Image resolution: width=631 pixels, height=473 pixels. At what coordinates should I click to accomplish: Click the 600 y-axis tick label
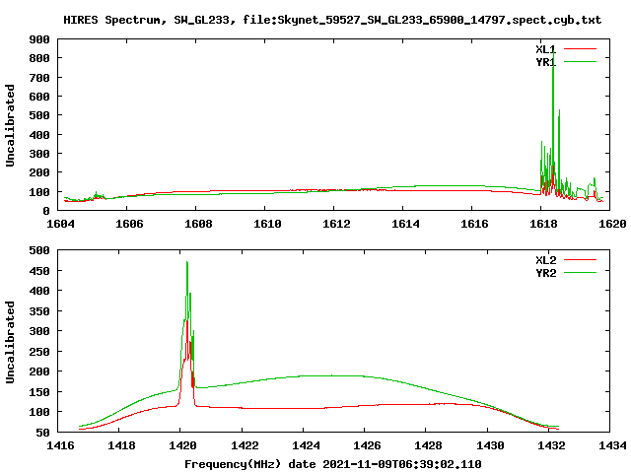(39, 97)
